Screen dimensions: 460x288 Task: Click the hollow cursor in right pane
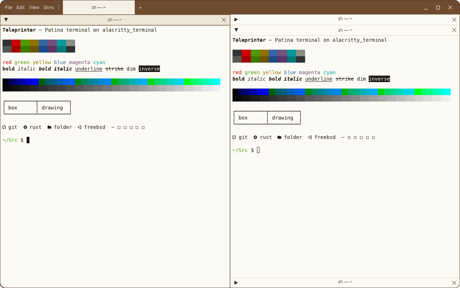(x=258, y=150)
